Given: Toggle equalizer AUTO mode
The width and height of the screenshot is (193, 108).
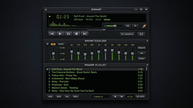Looking at the screenshot, I should tap(61, 44).
